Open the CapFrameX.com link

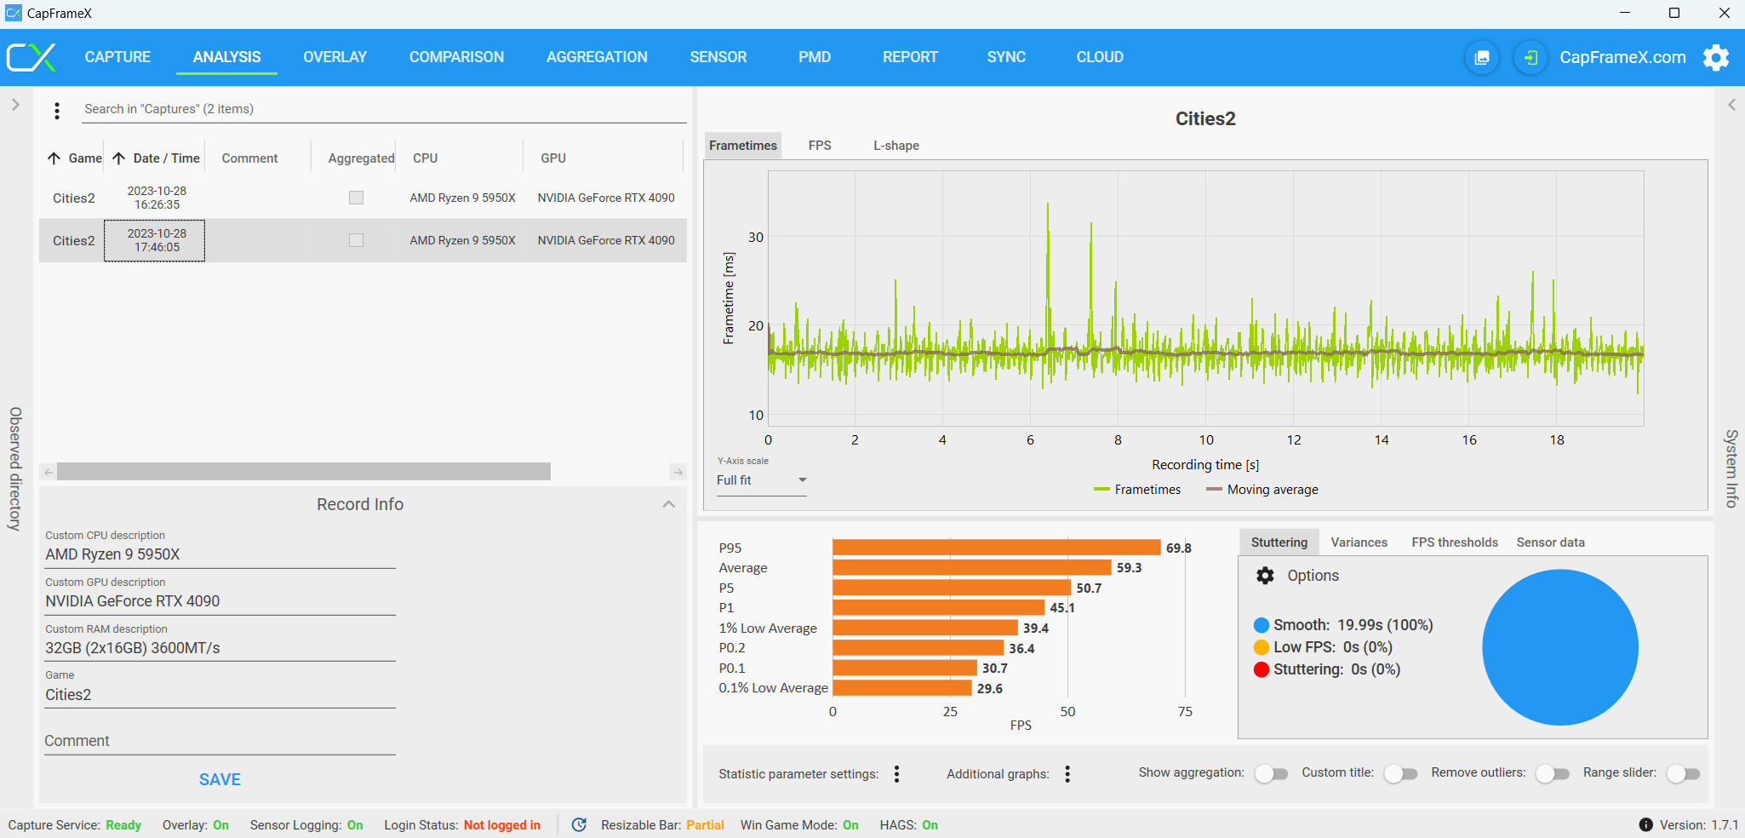click(x=1622, y=57)
